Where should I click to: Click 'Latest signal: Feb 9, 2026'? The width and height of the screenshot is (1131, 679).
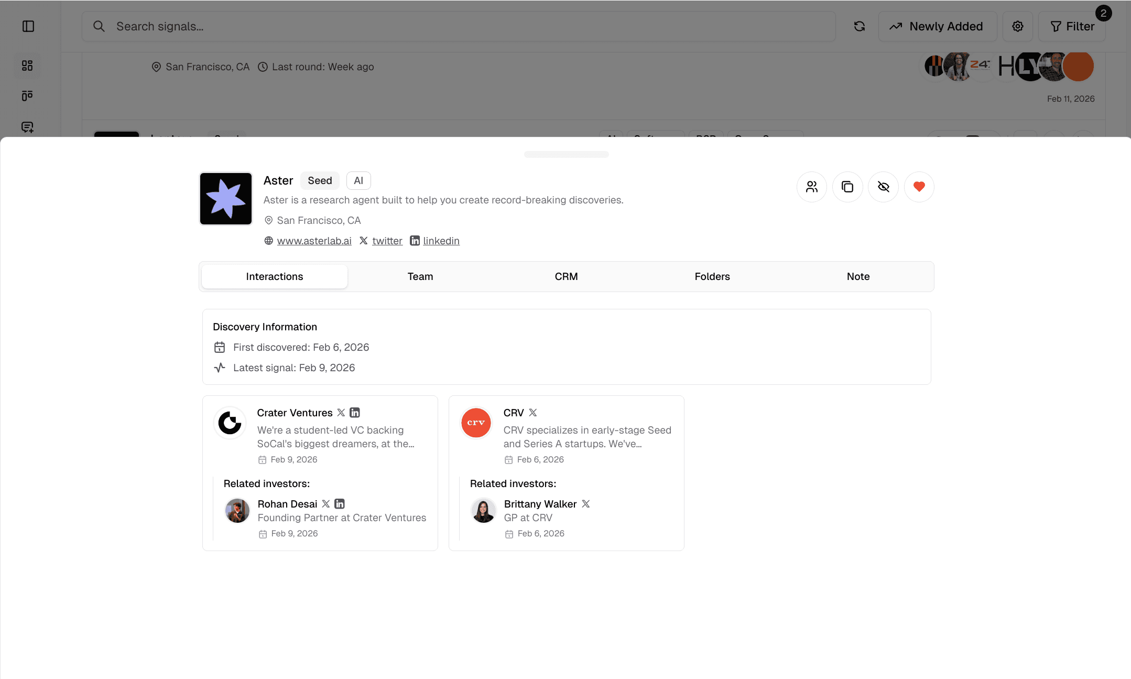tap(294, 368)
